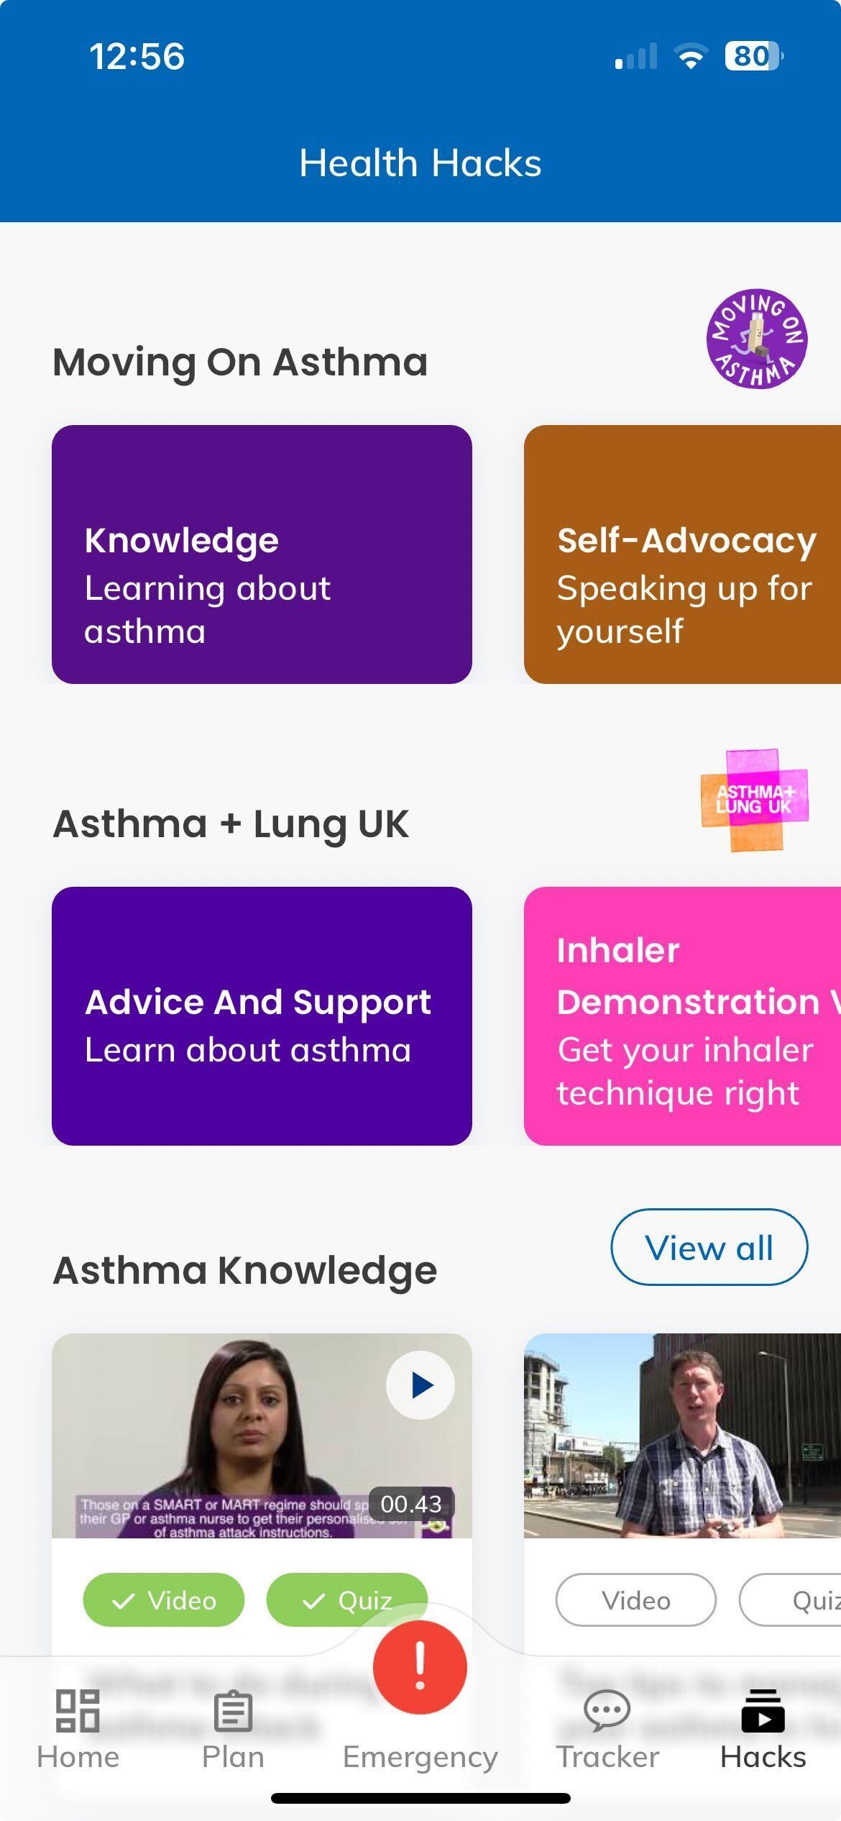Tap the battery indicator in status bar
The image size is (841, 1821).
click(753, 56)
